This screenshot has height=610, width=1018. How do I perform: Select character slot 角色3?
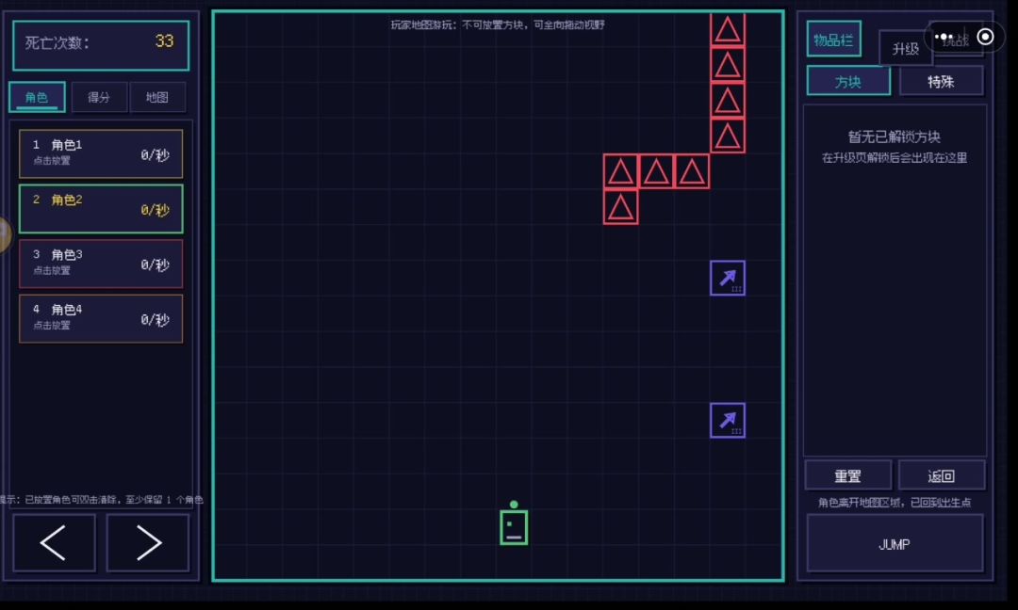click(101, 264)
